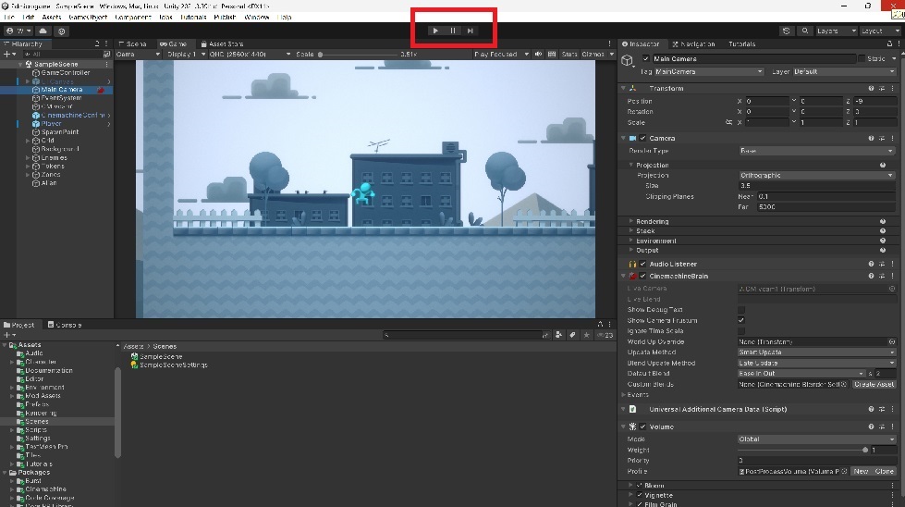Open the Transform component help icon

click(871, 88)
